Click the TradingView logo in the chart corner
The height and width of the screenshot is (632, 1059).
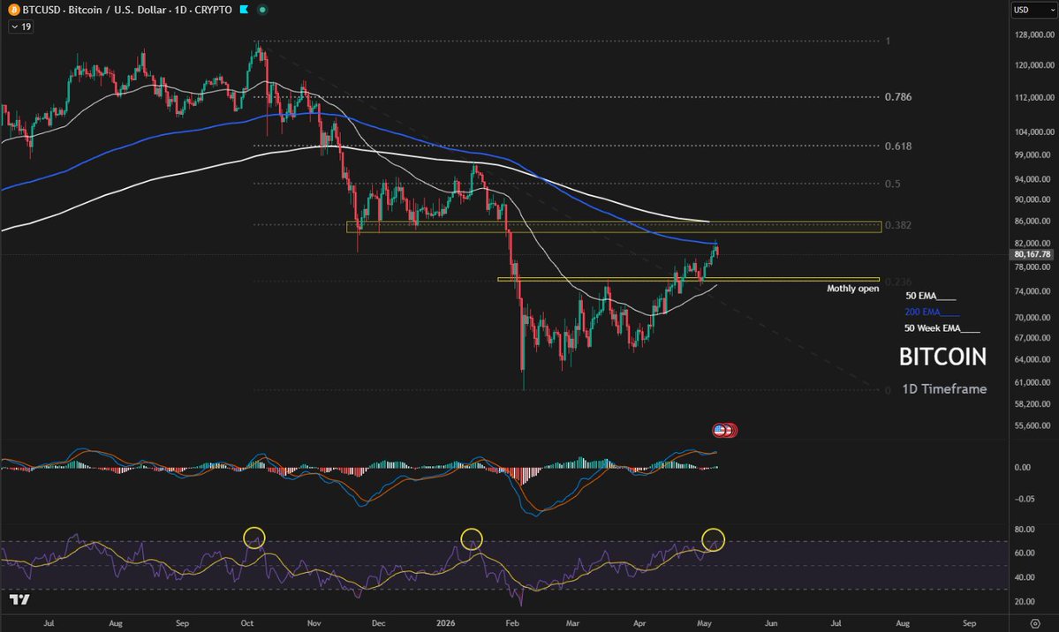(x=19, y=599)
